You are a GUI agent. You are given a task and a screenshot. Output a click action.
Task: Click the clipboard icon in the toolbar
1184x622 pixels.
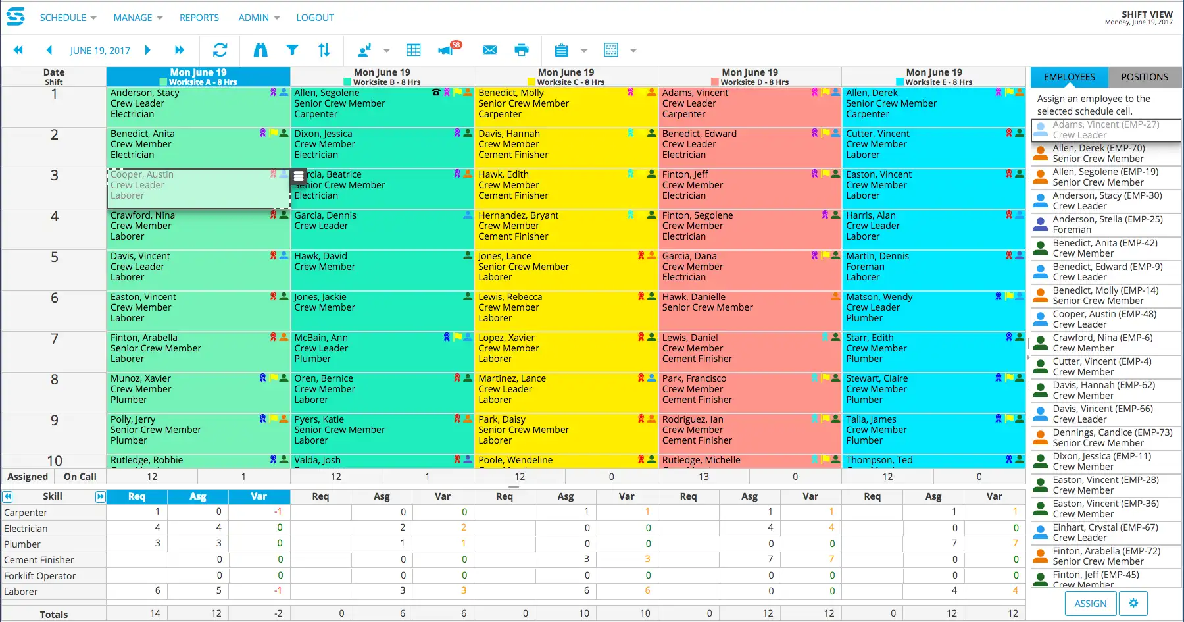coord(561,50)
